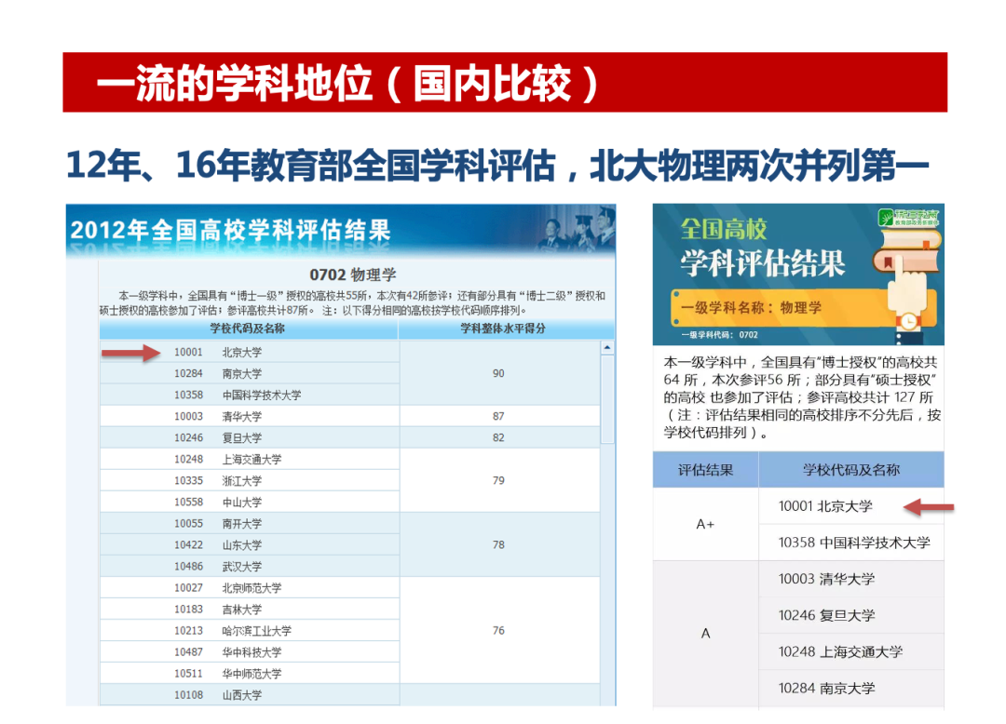
Task: Click the score cell 90
Action: tap(499, 373)
